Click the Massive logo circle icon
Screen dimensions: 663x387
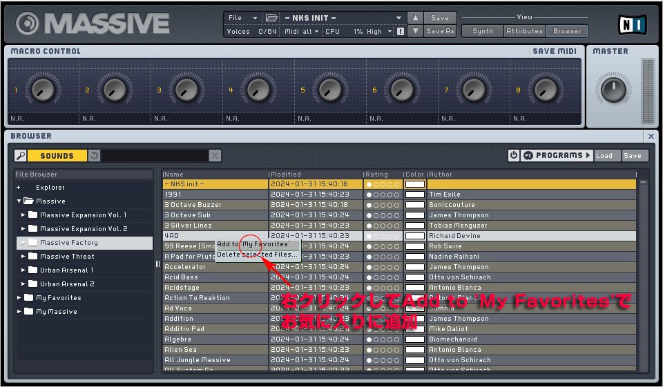pos(28,23)
